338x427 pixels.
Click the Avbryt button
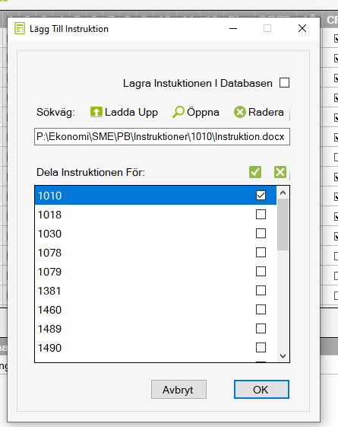point(178,390)
